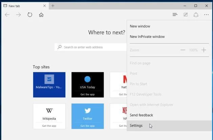Image resolution: width=213 pixels, height=140 pixels.
Task: Open the Make a Web Note icon
Action: pos(186,15)
